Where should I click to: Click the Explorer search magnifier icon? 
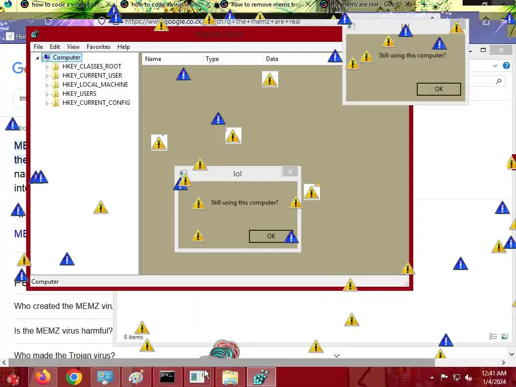click(x=499, y=81)
